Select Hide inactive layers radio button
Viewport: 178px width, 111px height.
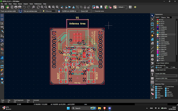pyautogui.click(x=171, y=67)
